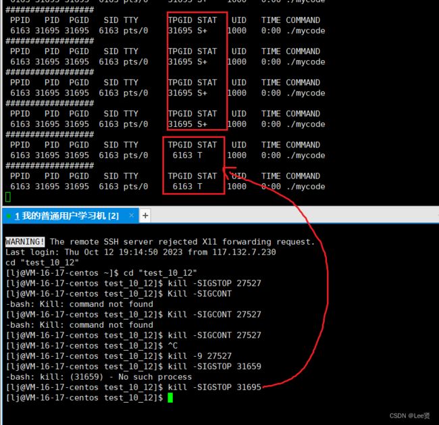The image size is (439, 425).
Task: Click the '(31659) - No such process' error line
Action: [99, 376]
